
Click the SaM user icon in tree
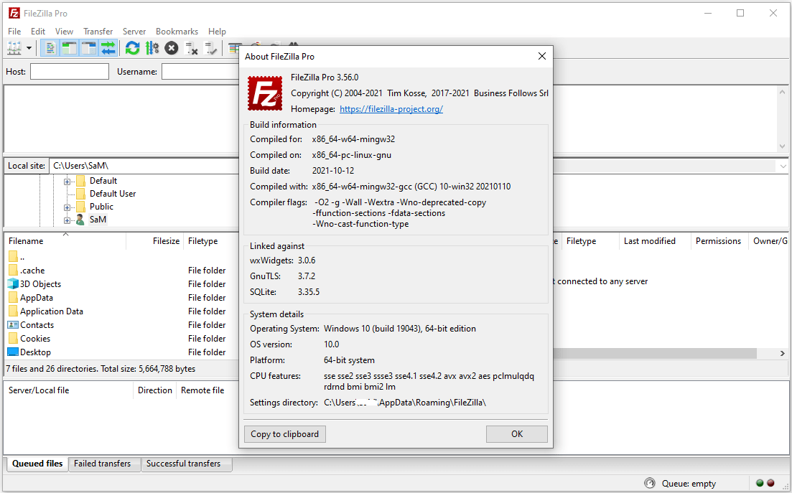point(80,220)
